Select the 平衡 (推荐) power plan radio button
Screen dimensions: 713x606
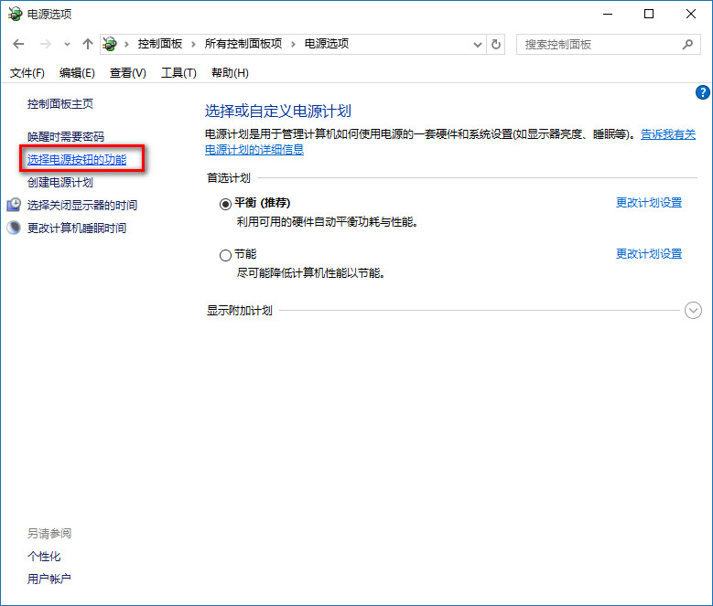tap(225, 204)
